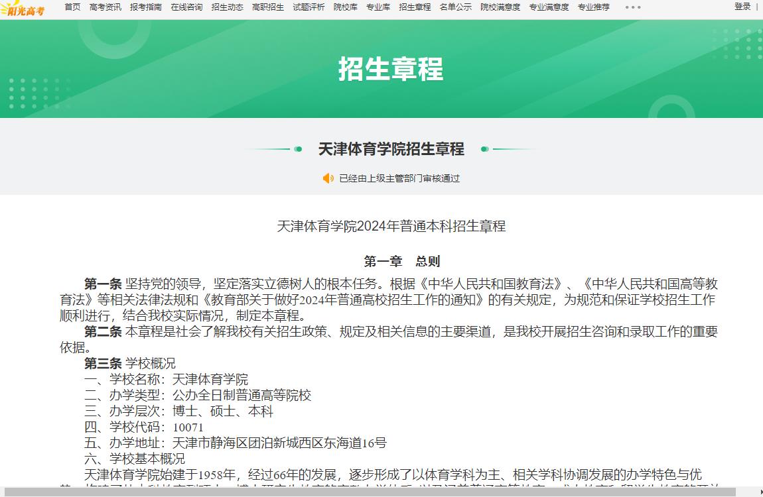Click the bold 第一条 label
The image size is (763, 497).
click(103, 284)
